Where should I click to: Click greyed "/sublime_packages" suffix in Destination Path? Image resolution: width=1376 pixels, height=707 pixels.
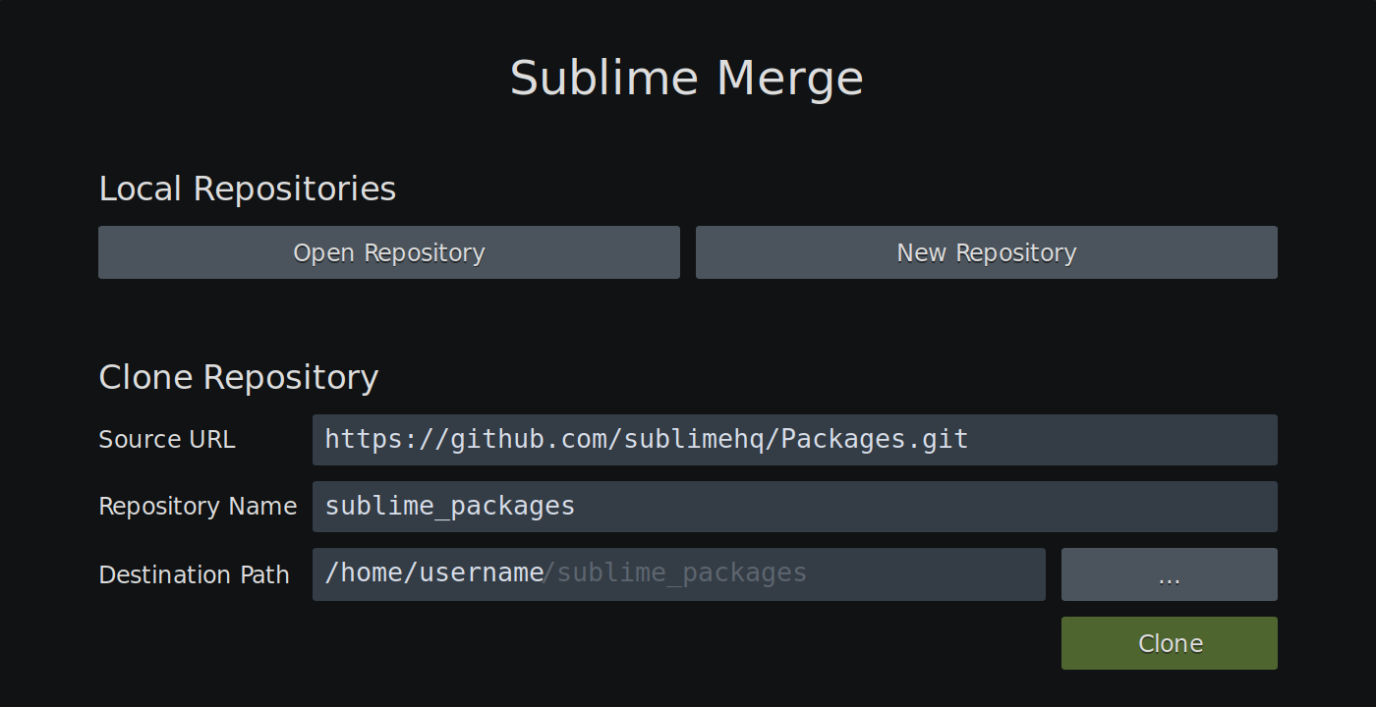[676, 573]
